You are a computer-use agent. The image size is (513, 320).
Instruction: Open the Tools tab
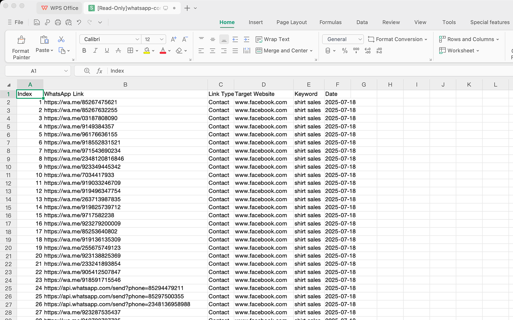pyautogui.click(x=449, y=22)
